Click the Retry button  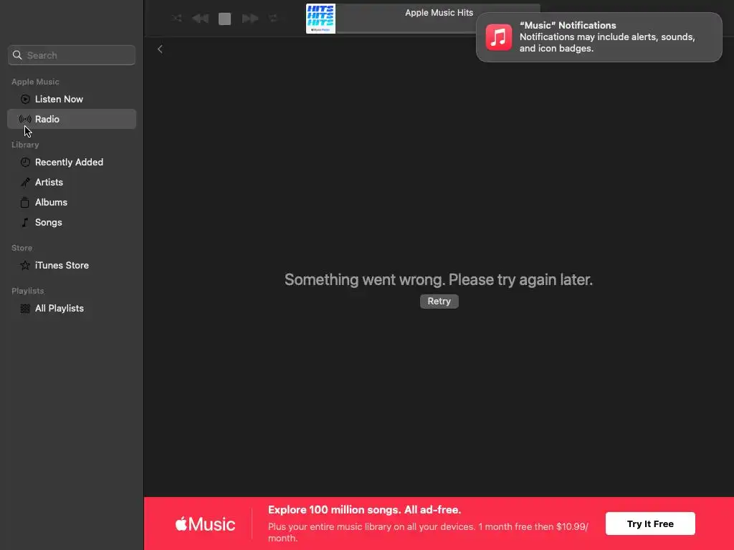pos(439,301)
